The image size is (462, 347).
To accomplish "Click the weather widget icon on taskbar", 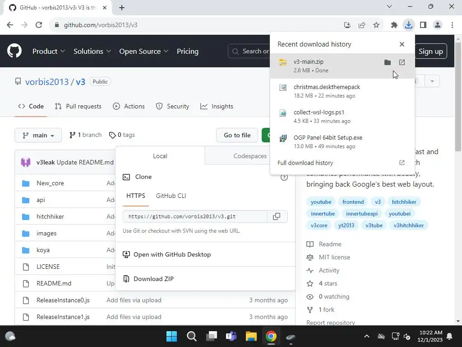I will 10,336.
